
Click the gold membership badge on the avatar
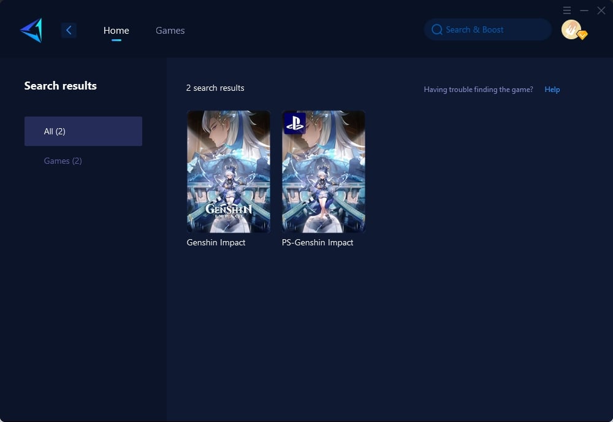pyautogui.click(x=582, y=35)
